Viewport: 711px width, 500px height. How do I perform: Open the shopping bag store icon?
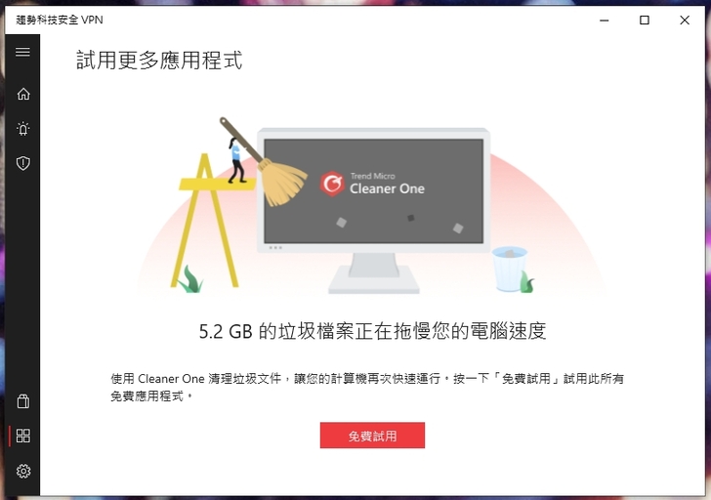point(23,401)
